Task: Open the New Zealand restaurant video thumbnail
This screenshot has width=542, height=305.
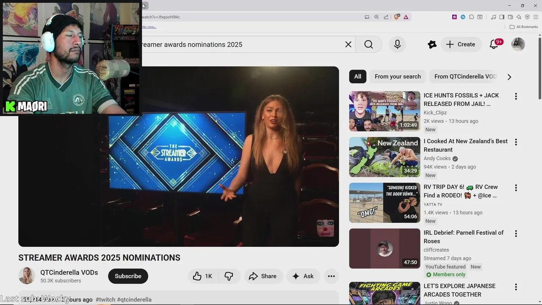Action: [x=385, y=157]
